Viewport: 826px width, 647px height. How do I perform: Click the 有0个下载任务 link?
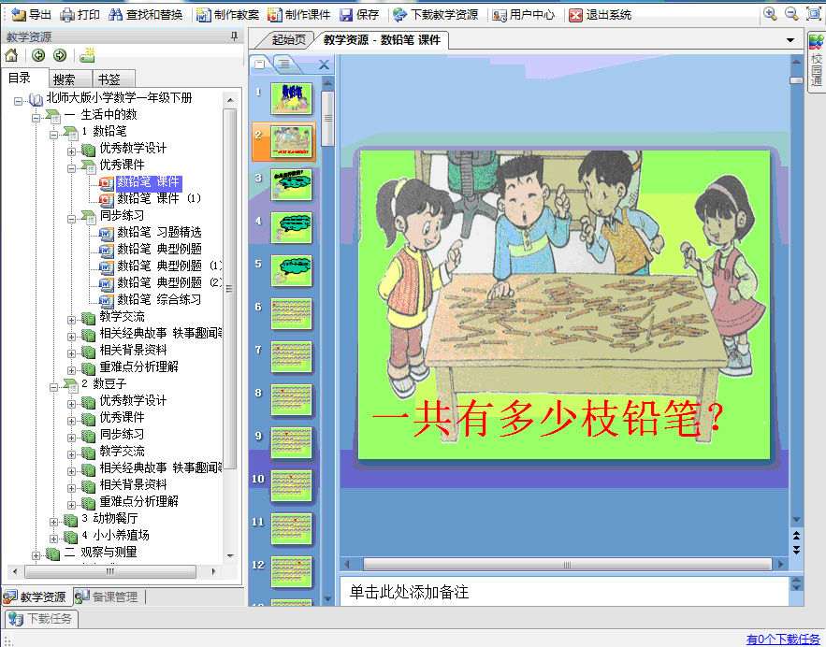coord(783,639)
